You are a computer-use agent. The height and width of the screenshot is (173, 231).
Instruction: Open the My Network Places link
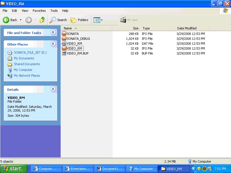point(27,76)
